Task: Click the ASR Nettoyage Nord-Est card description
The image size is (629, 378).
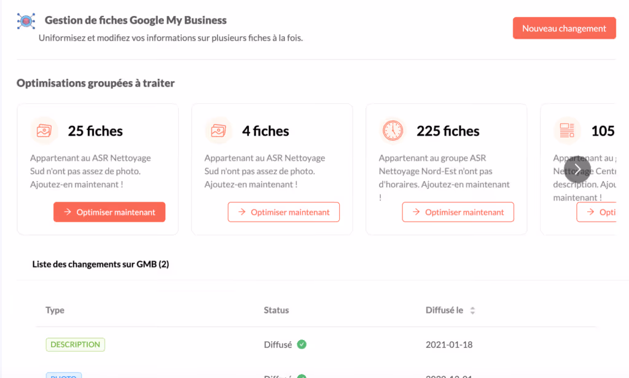Action: pos(444,177)
